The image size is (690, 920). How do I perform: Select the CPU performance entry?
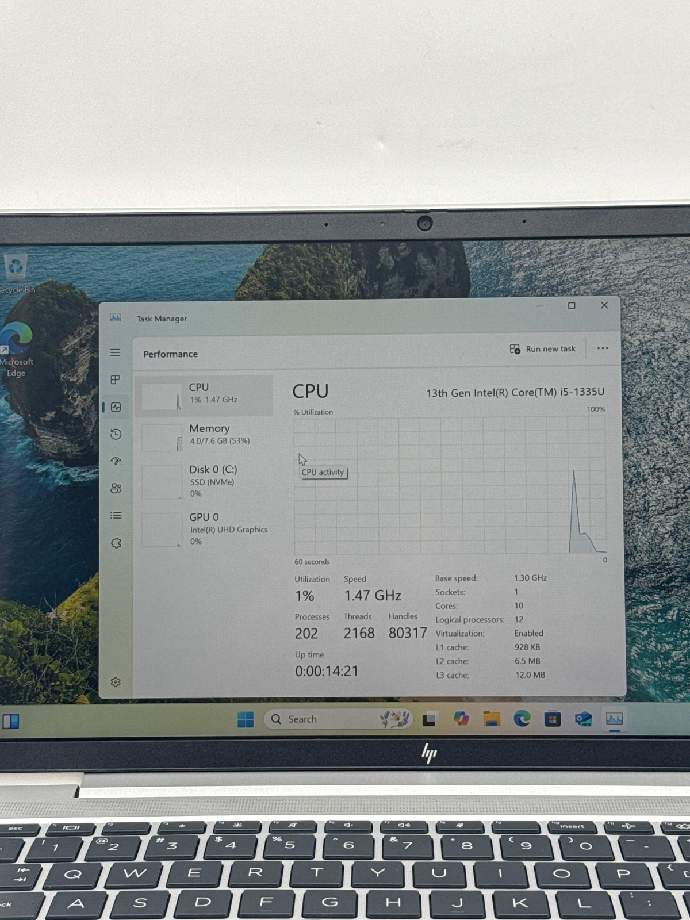point(205,395)
